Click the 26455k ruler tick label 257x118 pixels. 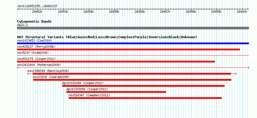tap(114, 12)
